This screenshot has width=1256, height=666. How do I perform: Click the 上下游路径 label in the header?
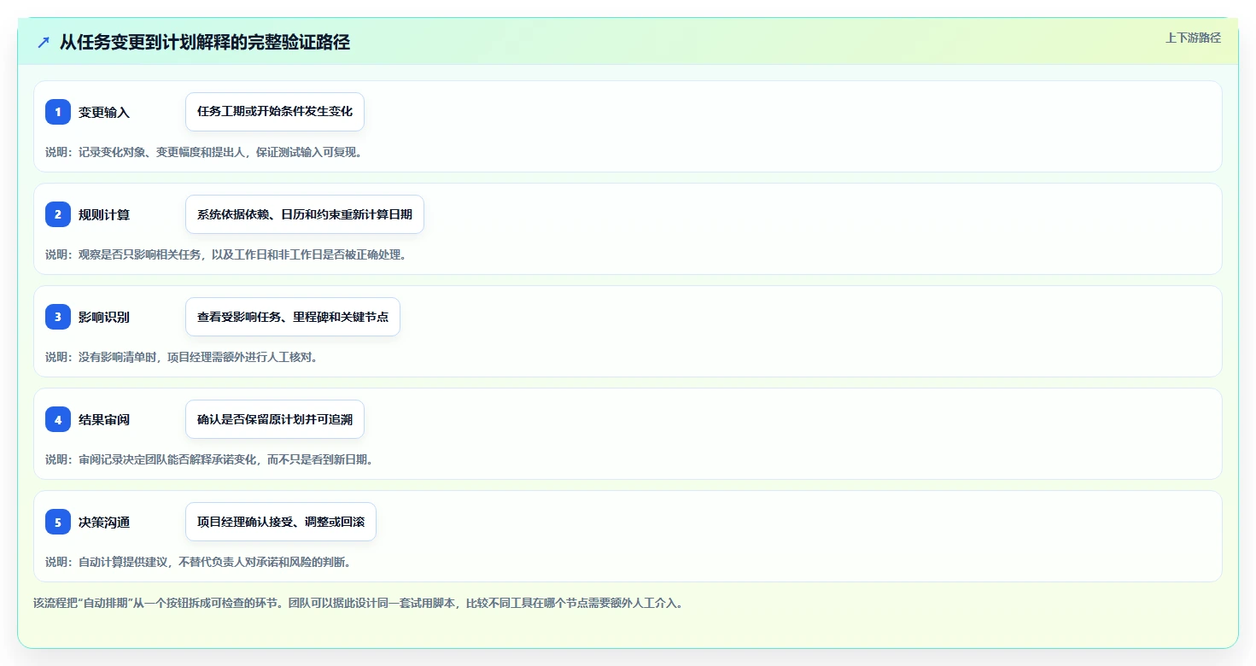click(1194, 38)
